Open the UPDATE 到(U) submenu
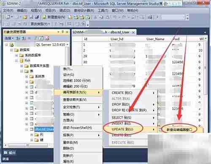Image resolution: width=211 pixels, height=164 pixels. tap(133, 129)
